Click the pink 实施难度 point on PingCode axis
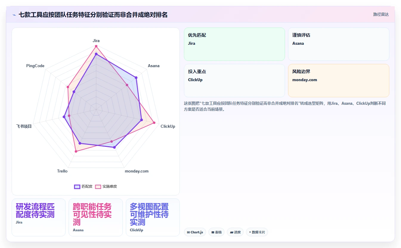The width and height of the screenshot is (401, 248). [x=68, y=87]
